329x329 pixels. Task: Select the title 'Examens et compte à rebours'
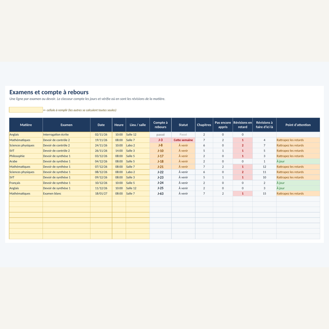49,92
